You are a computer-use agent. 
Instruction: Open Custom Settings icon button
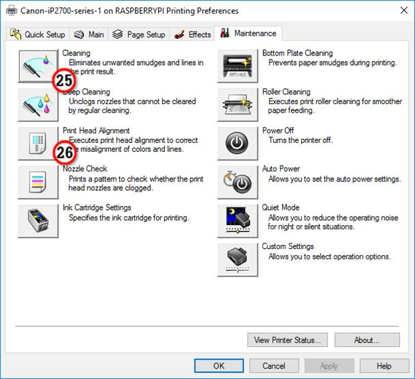[x=238, y=260]
